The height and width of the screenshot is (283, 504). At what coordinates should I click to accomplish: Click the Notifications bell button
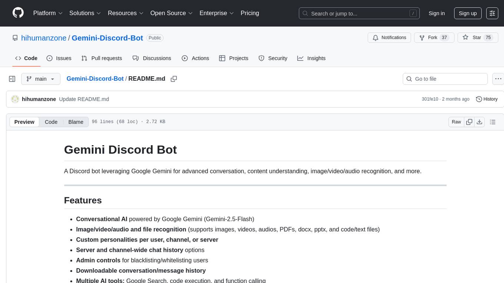pos(389,37)
